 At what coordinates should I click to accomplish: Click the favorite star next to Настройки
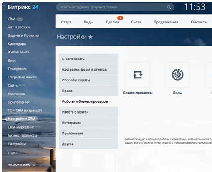tap(91, 37)
